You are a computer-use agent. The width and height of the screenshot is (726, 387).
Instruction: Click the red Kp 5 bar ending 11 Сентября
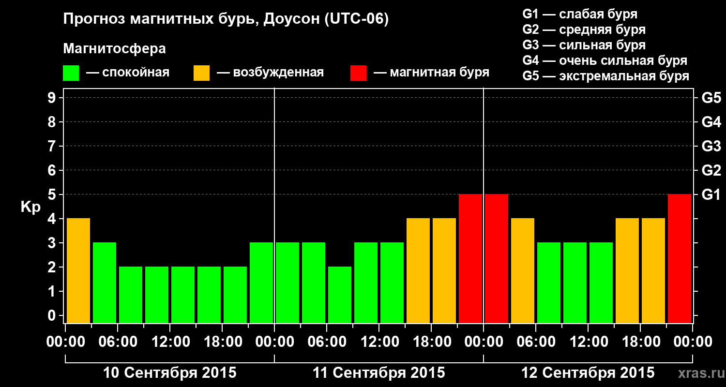click(470, 259)
